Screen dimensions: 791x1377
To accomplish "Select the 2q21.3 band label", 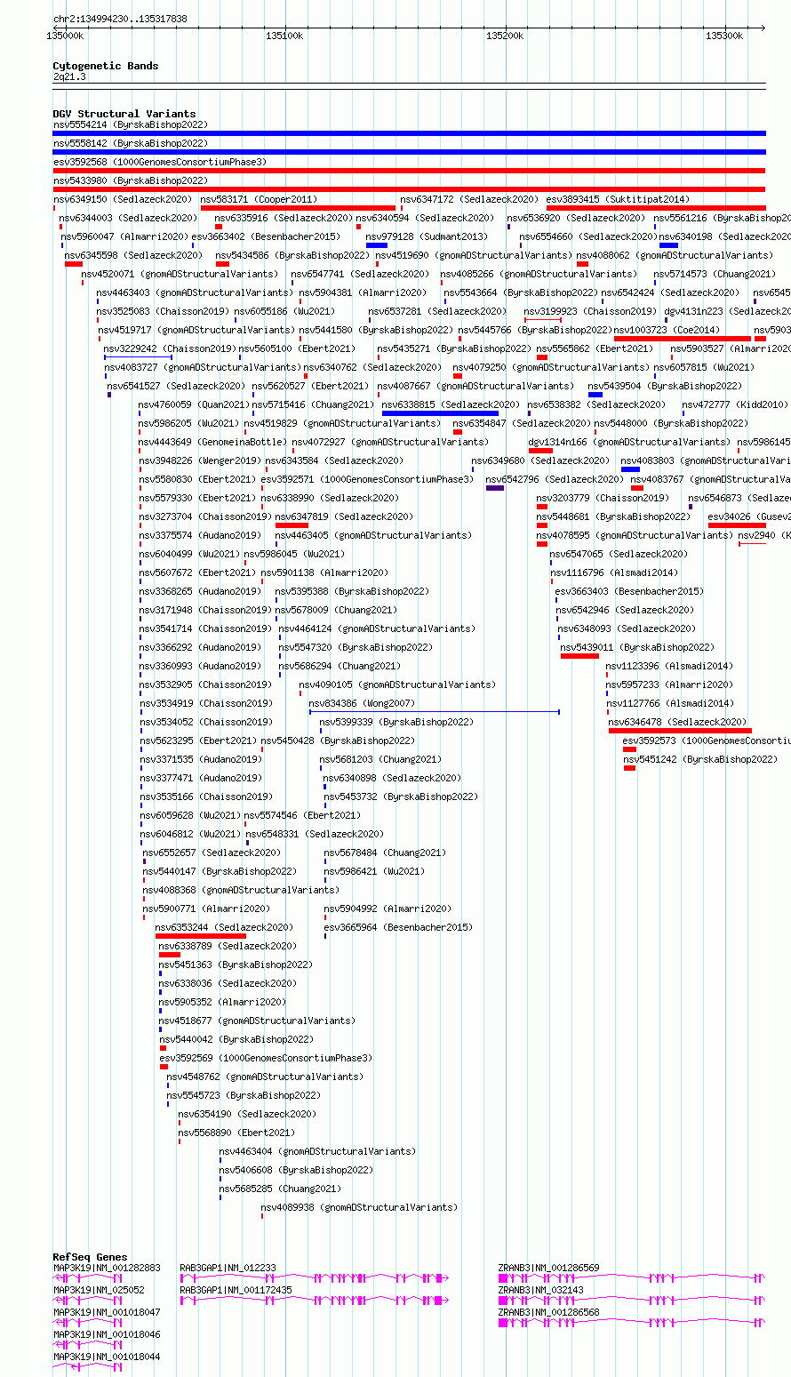I will click(x=69, y=77).
